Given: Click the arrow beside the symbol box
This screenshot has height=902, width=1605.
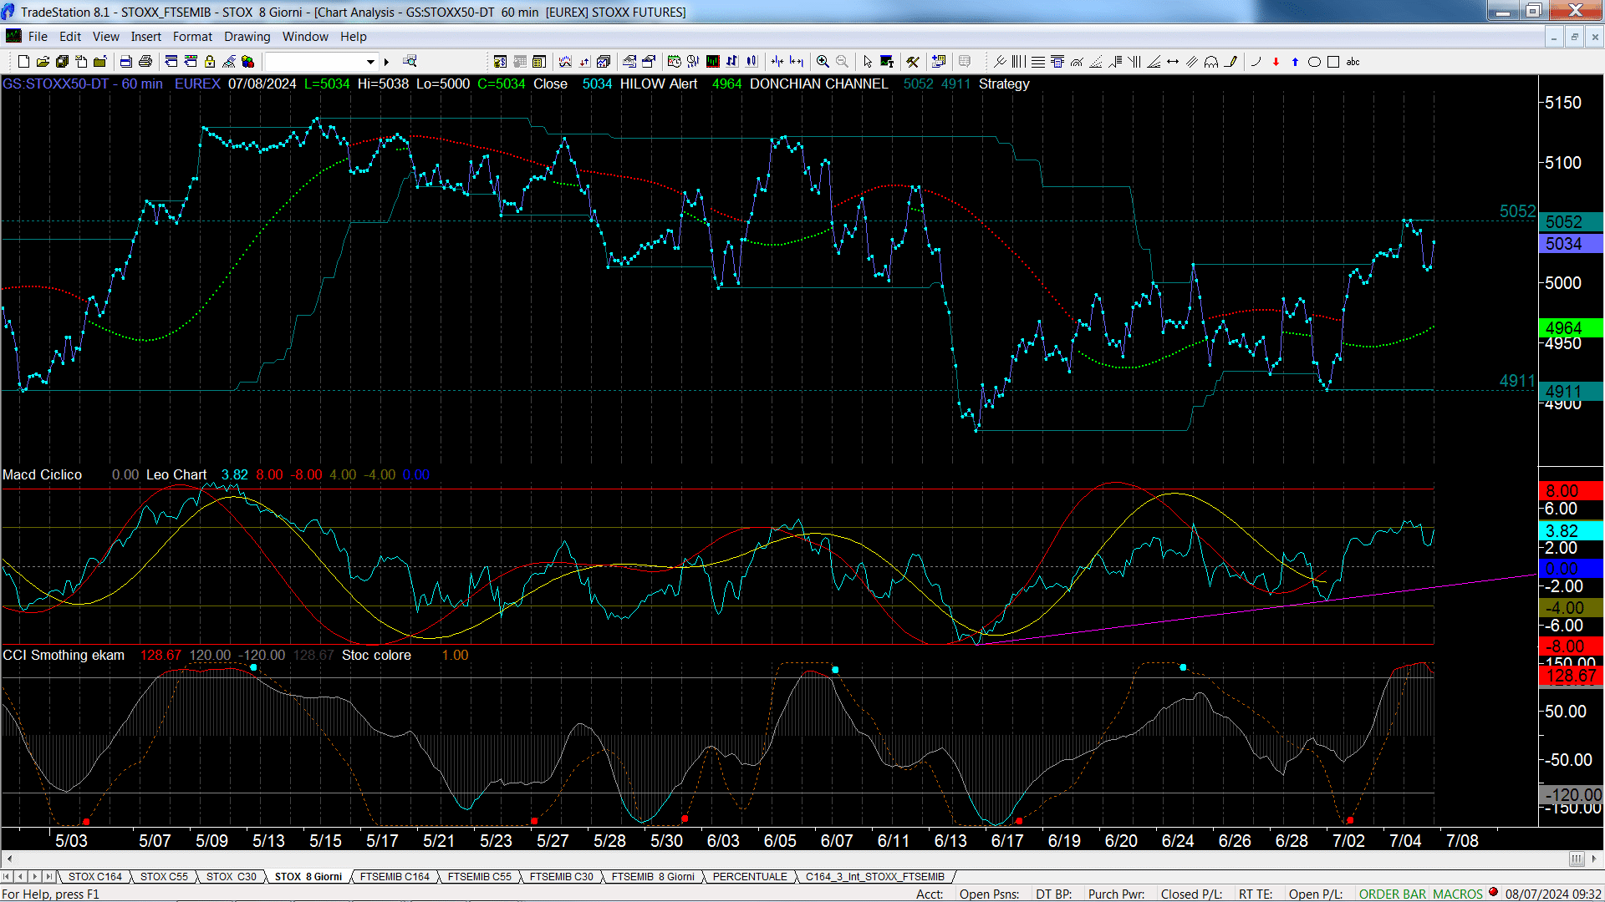Looking at the screenshot, I should 386,62.
